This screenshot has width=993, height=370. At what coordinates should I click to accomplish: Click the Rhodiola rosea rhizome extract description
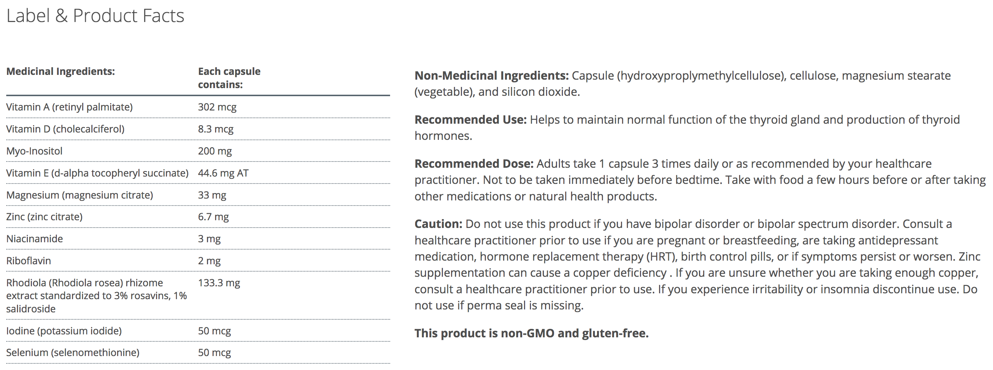(96, 295)
